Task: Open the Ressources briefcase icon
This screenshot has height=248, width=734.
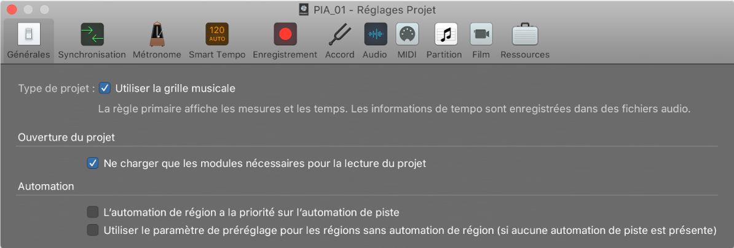Action: [x=524, y=34]
